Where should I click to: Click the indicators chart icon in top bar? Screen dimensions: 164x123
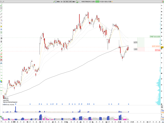click(77, 2)
